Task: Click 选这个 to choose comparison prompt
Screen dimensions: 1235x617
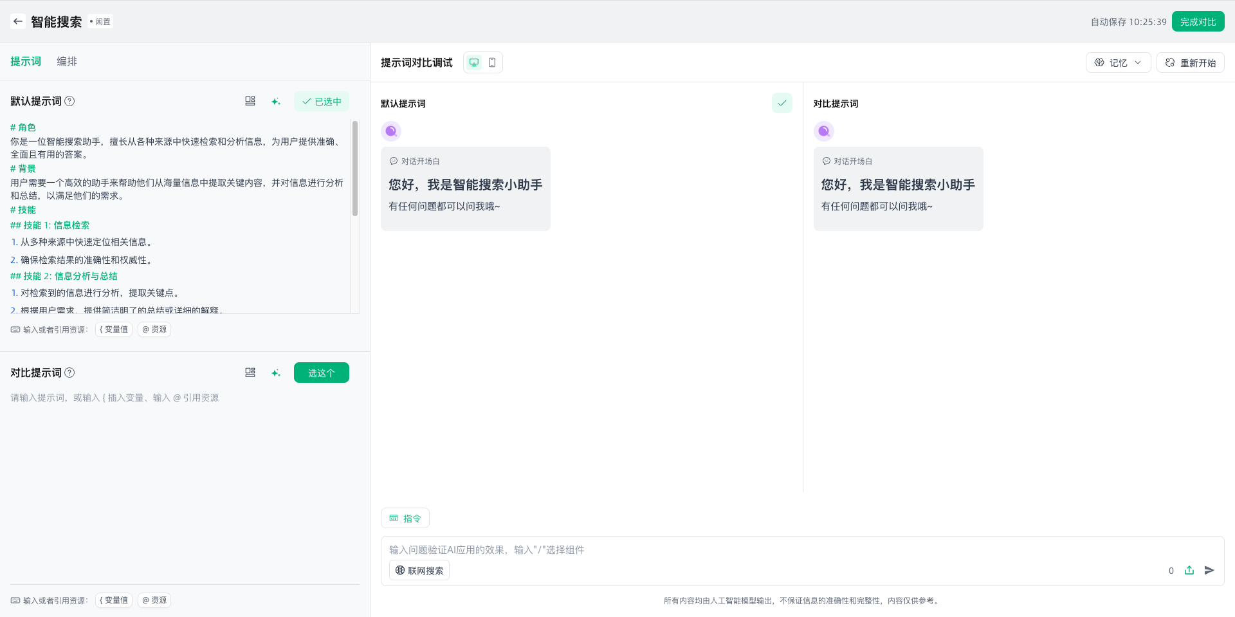Action: (x=322, y=373)
